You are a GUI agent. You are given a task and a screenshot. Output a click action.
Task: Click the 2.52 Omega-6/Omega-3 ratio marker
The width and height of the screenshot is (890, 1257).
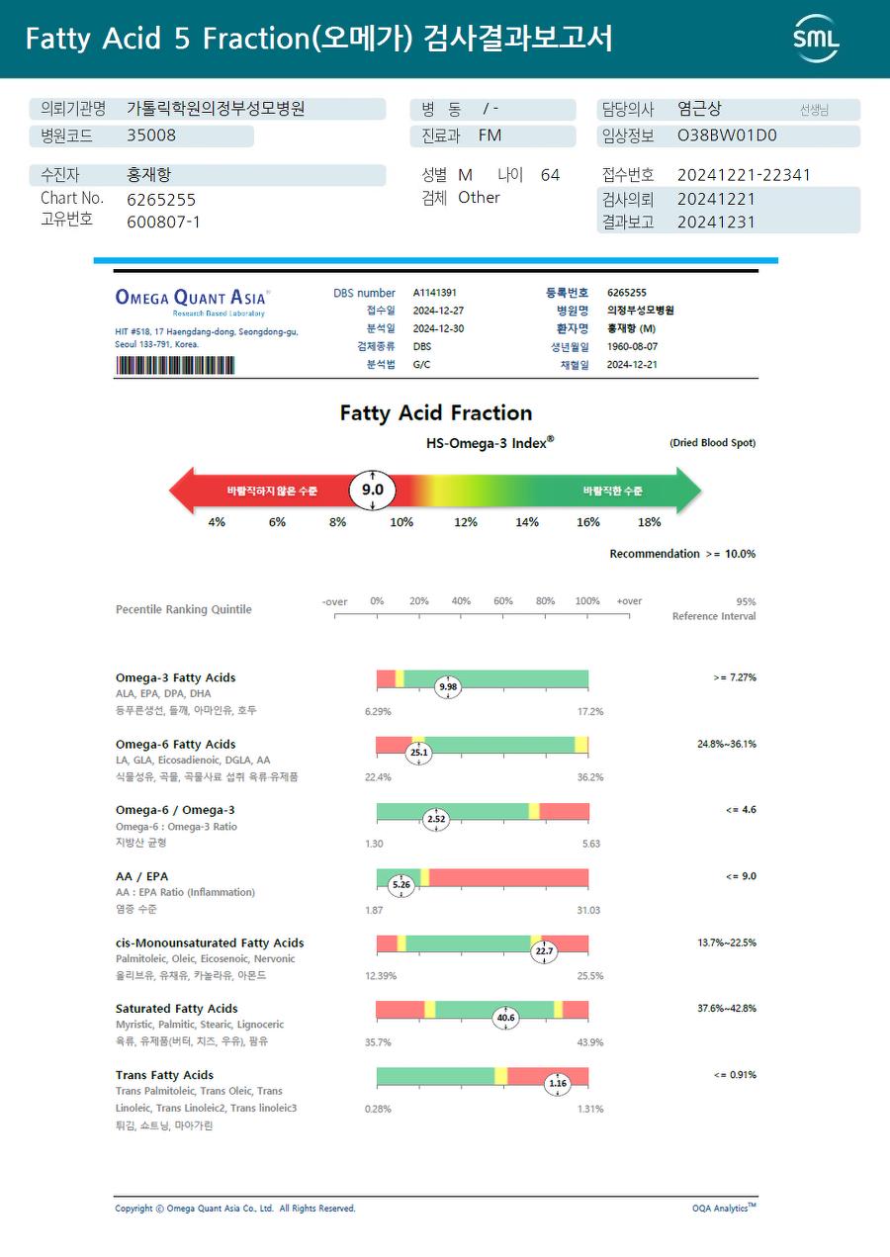(436, 819)
